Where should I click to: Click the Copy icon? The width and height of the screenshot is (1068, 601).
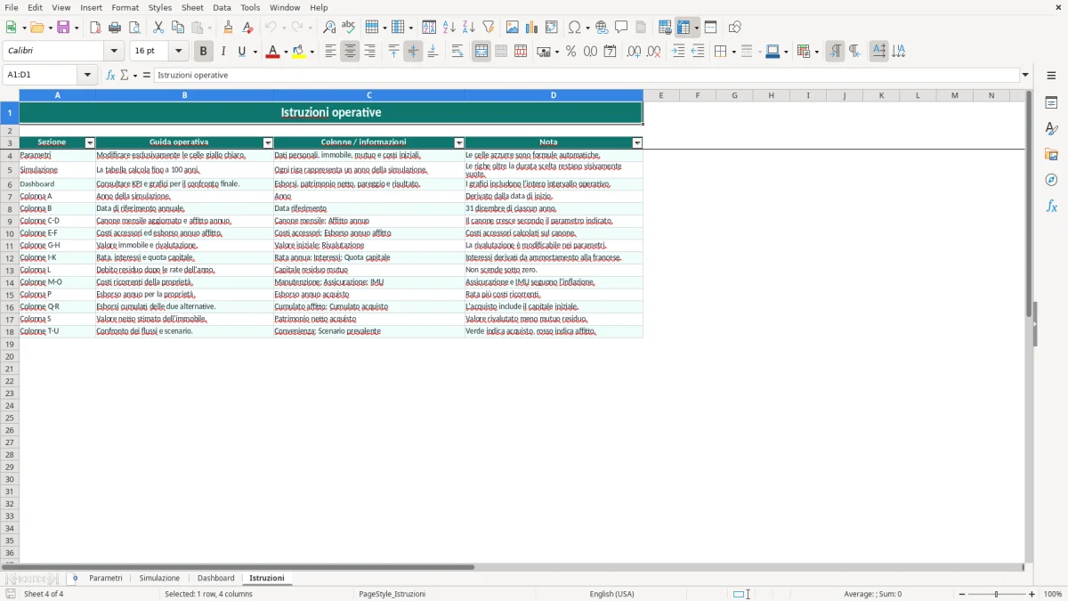click(x=178, y=28)
